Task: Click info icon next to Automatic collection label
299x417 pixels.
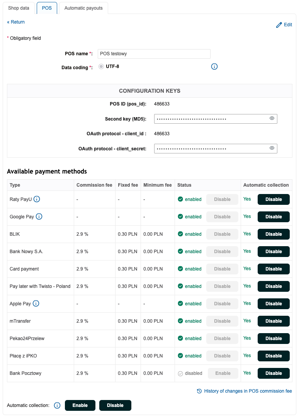Action: 57,405
